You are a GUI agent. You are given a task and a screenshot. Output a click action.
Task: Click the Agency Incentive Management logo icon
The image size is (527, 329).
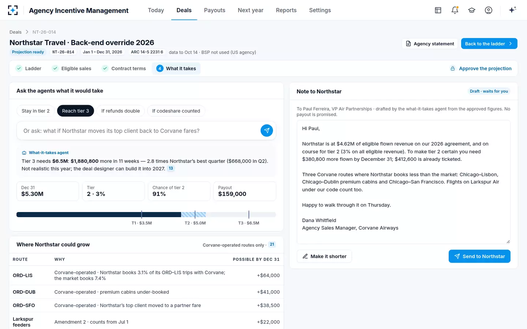coord(13,10)
